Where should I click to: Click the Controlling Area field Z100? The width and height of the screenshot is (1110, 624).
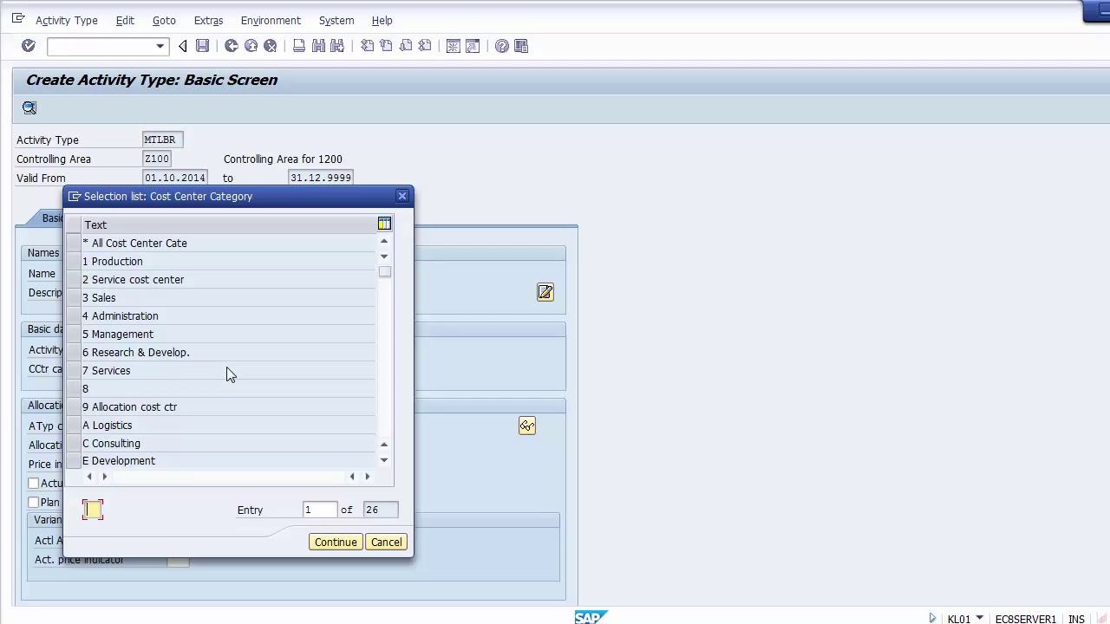(x=157, y=159)
